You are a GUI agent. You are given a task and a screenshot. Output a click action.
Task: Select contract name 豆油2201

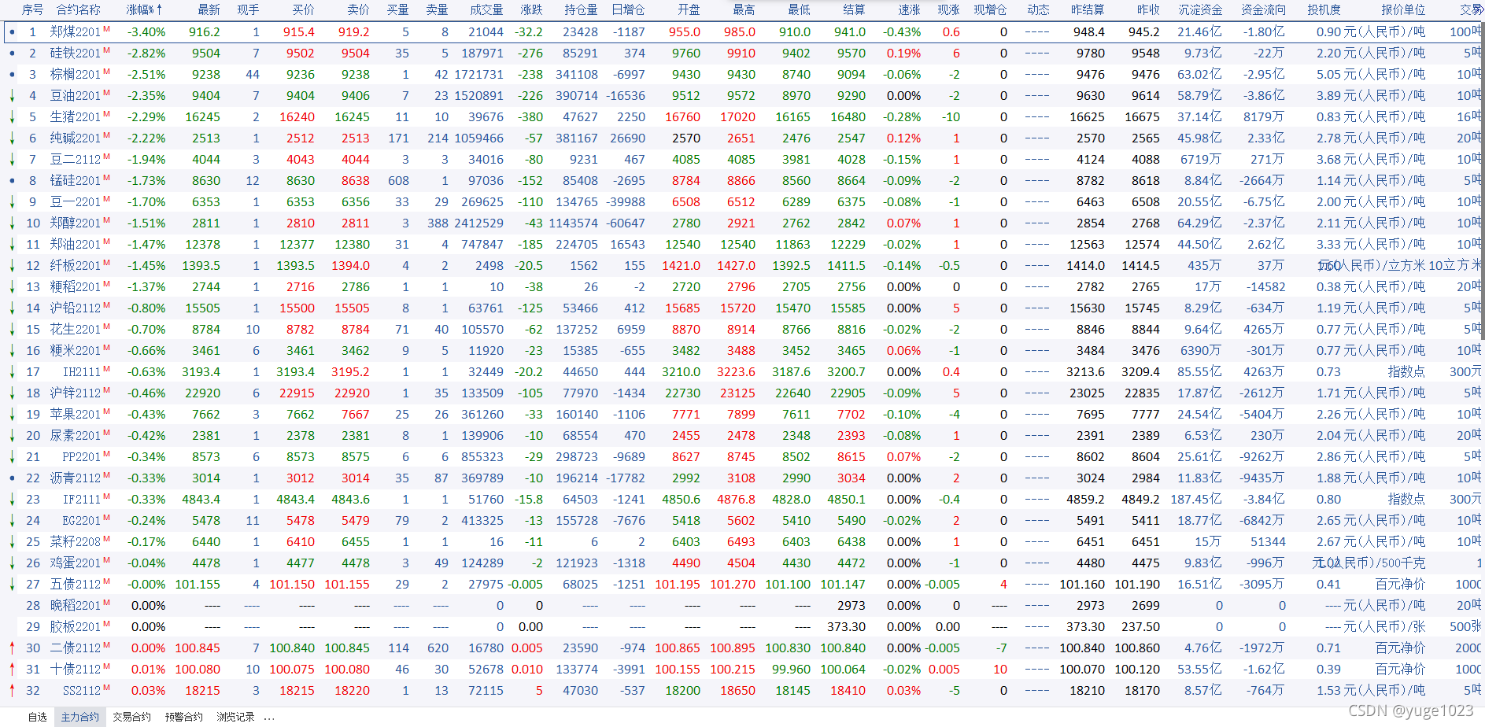coord(76,96)
